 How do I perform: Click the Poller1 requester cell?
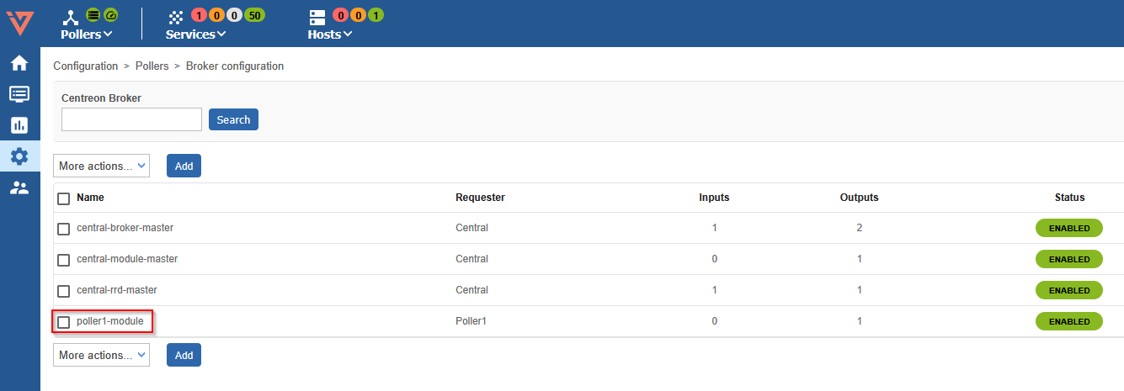[472, 321]
